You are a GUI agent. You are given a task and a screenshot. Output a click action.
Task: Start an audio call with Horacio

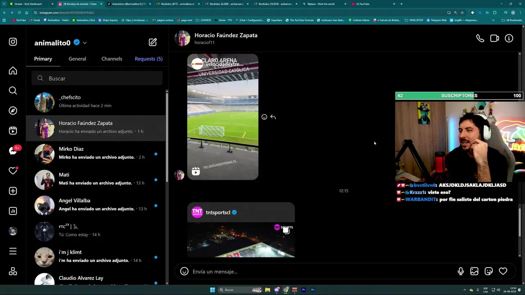click(x=480, y=39)
